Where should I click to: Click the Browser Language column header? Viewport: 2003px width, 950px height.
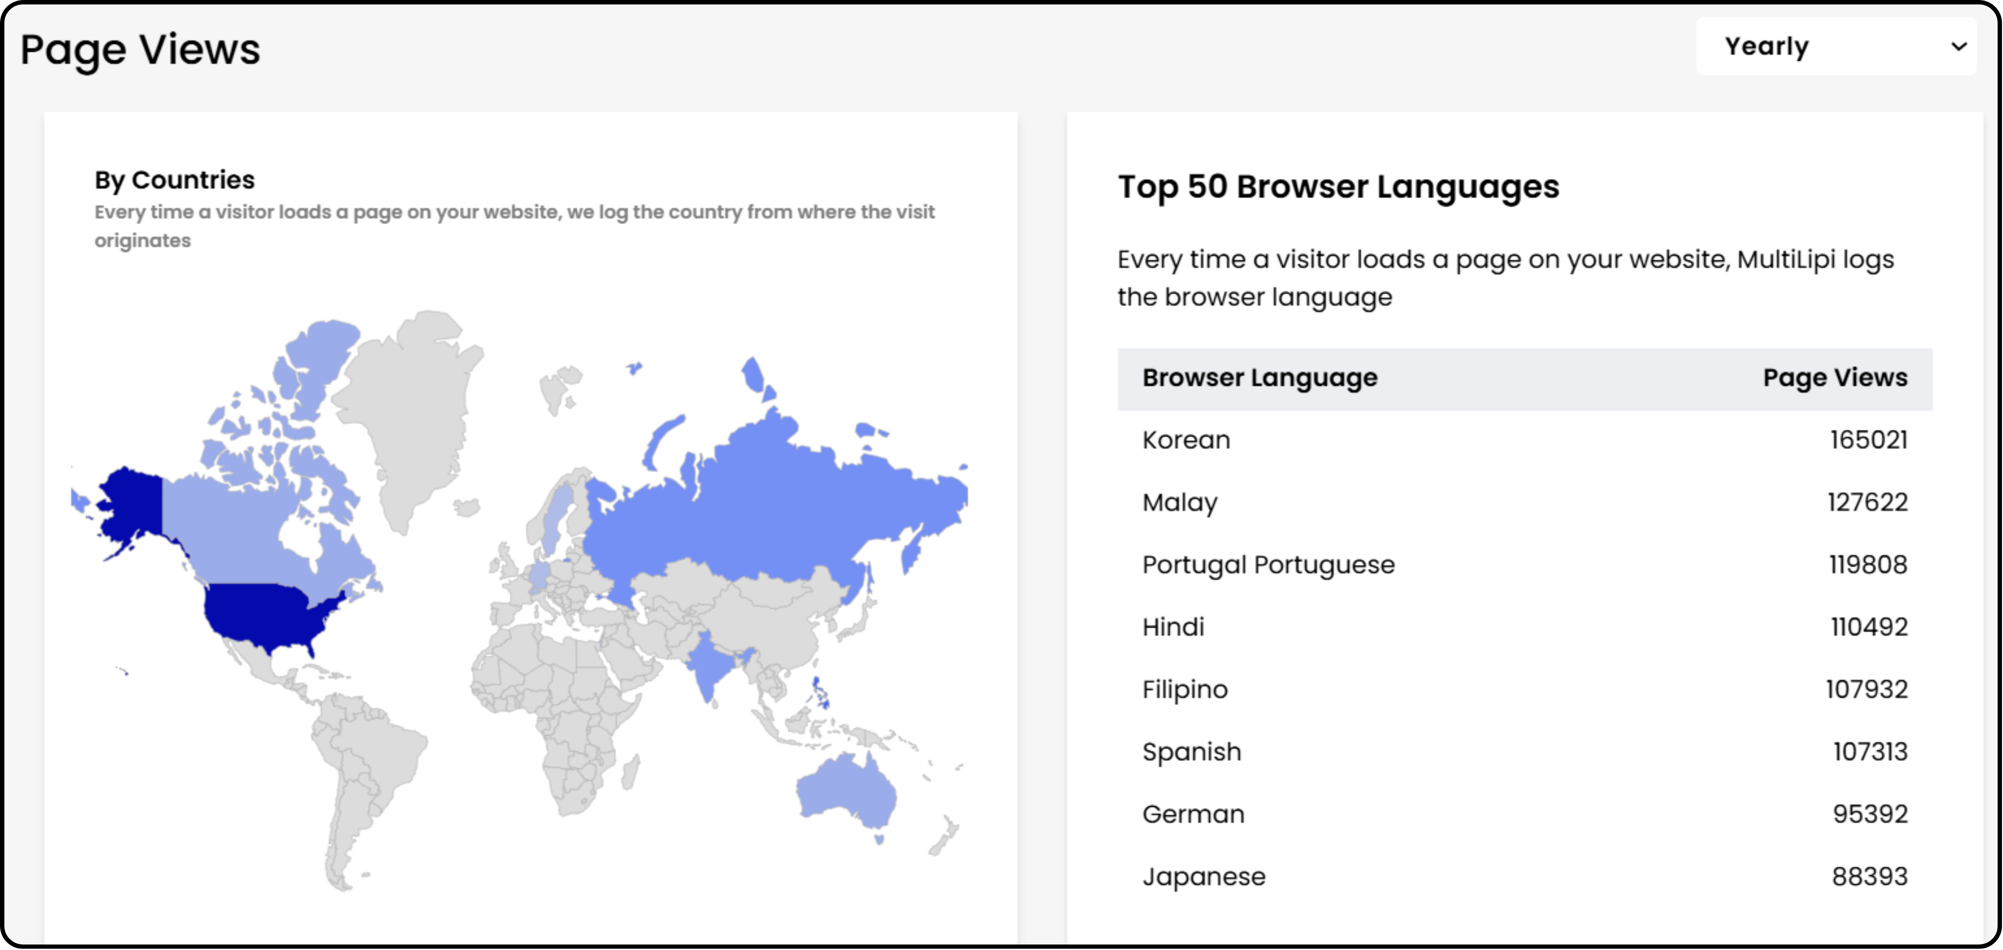[1259, 378]
